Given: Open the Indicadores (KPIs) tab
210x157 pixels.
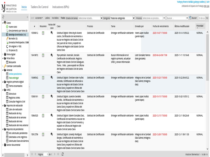Looking at the screenshot, I should (x=61, y=7).
